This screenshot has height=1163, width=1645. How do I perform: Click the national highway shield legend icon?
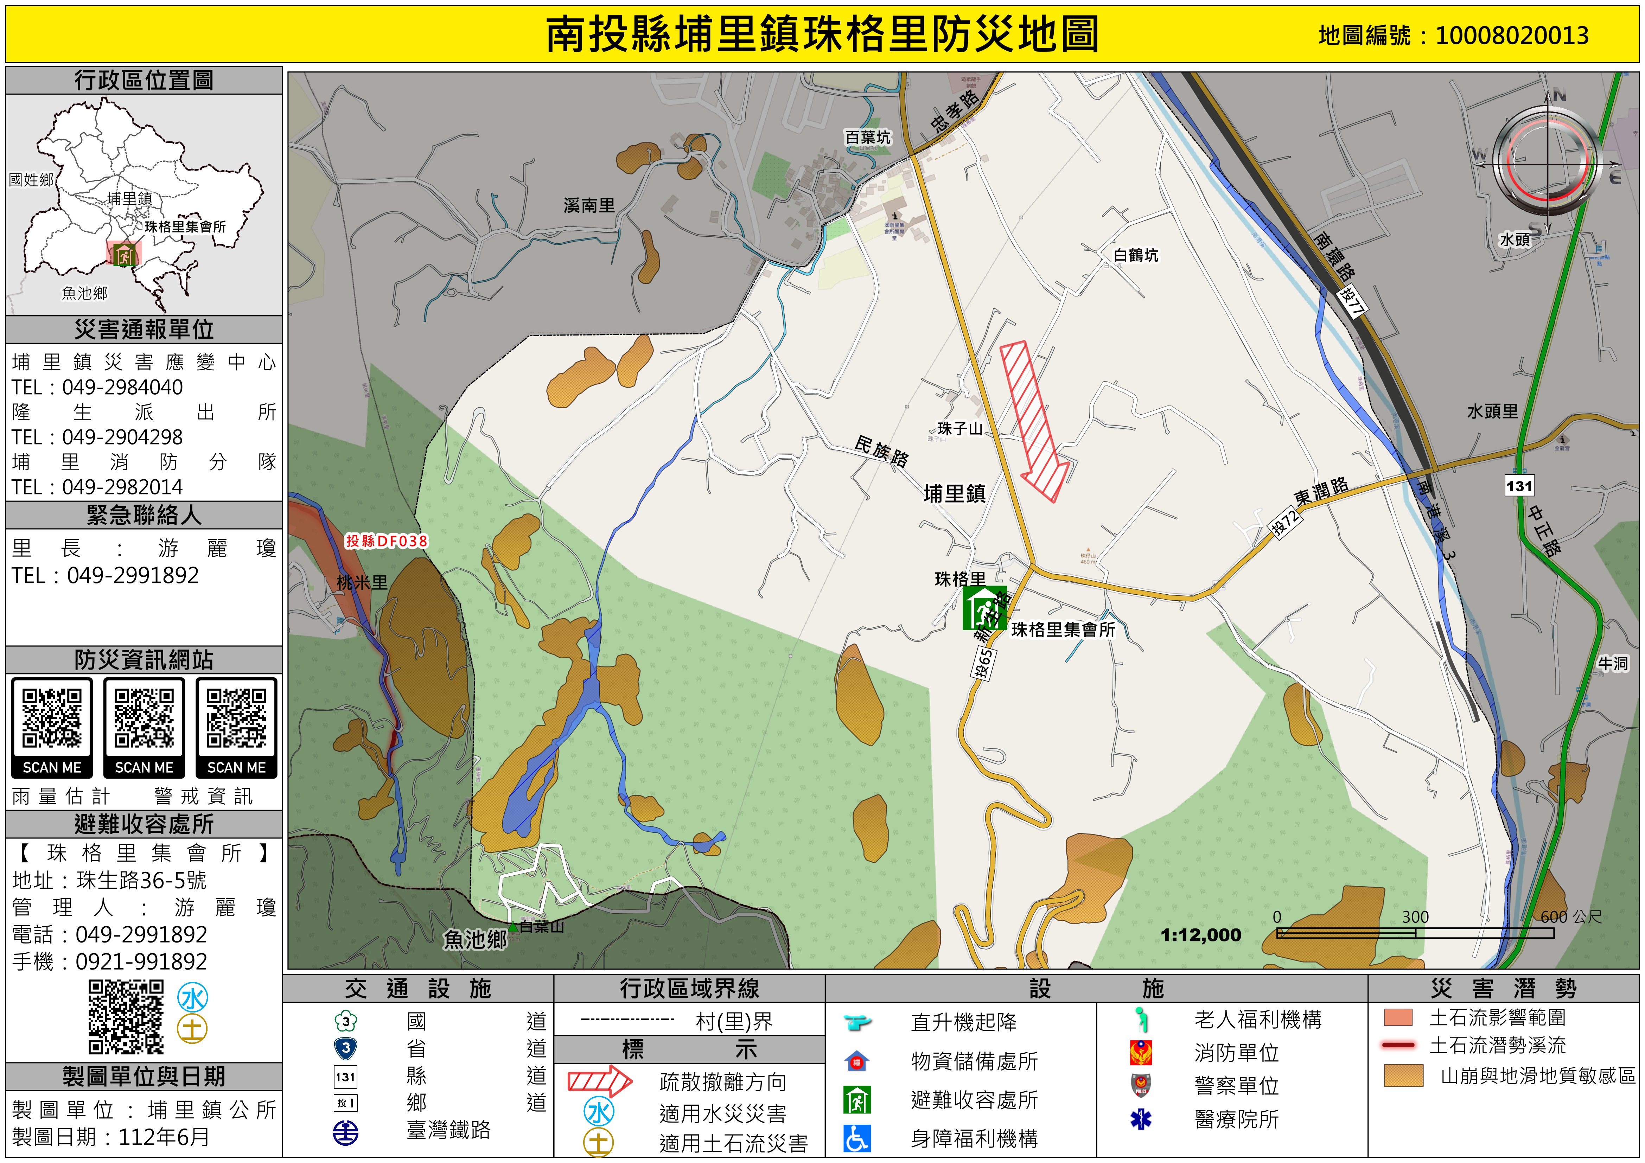point(346,1021)
